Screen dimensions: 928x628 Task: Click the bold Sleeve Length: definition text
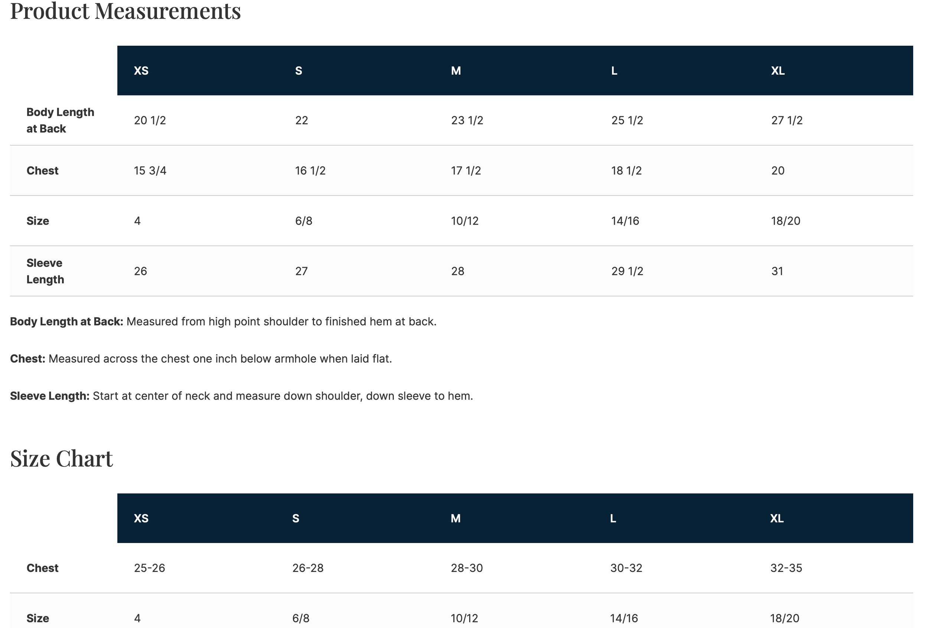pyautogui.click(x=49, y=396)
